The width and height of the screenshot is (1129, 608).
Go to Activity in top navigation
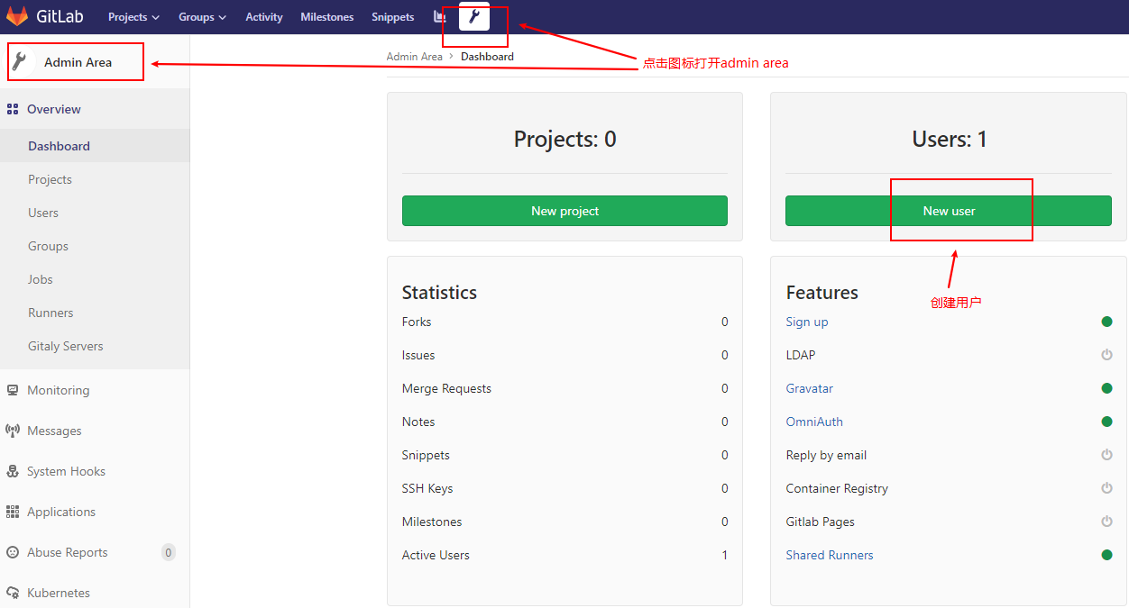click(x=264, y=17)
